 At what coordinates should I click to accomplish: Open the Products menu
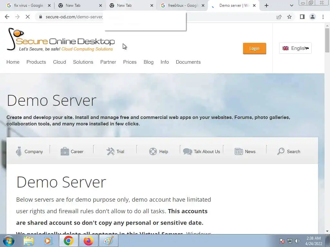click(x=36, y=62)
